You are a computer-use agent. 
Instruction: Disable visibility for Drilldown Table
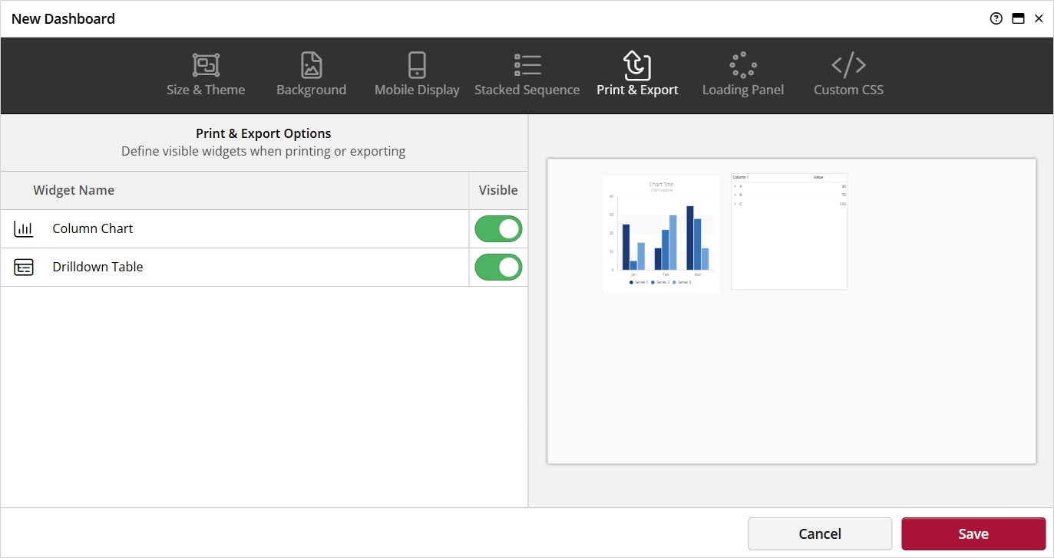point(497,267)
